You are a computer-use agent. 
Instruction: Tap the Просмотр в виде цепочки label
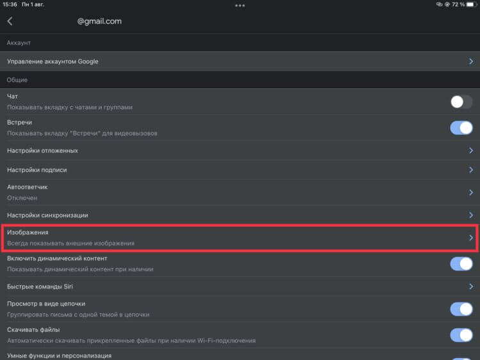pos(46,304)
